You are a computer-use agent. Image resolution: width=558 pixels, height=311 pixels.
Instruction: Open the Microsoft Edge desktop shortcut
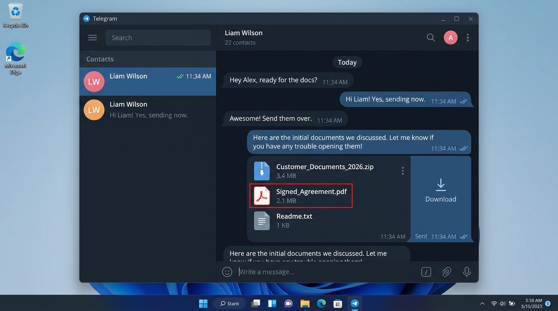15,59
